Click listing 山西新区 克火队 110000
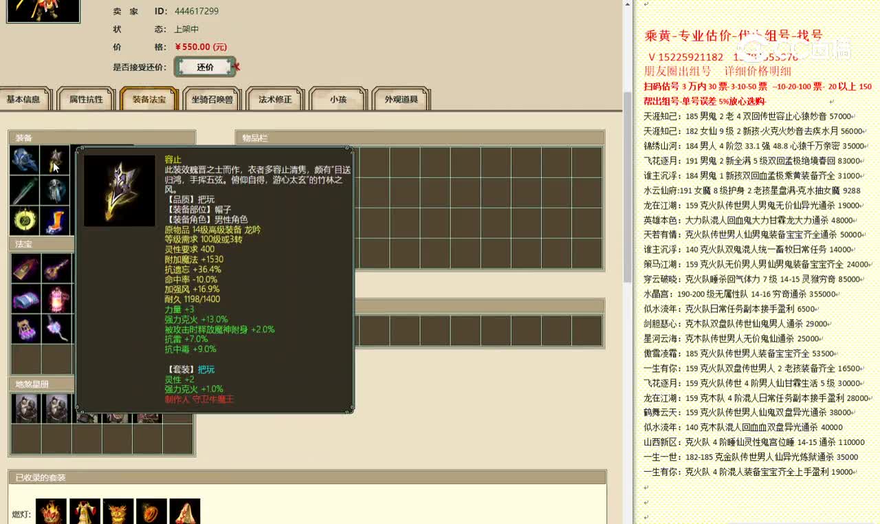This screenshot has height=524, width=880. click(x=754, y=442)
